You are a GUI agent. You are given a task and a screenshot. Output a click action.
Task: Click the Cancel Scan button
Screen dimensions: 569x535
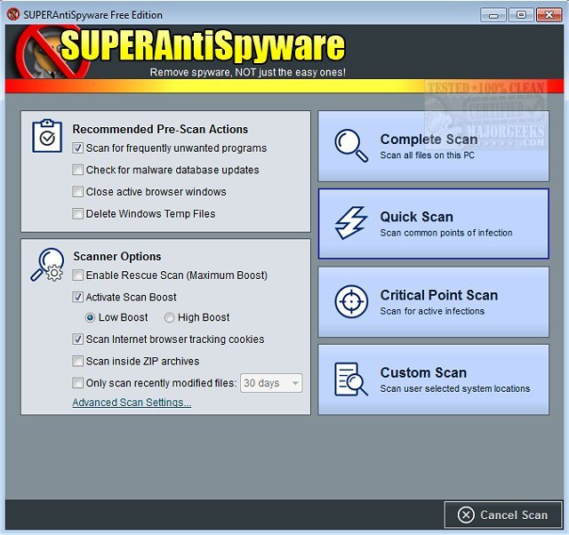tap(503, 515)
